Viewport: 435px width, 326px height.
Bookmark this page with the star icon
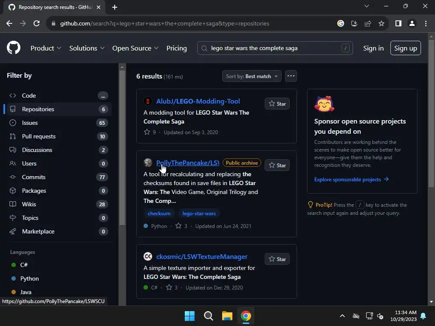[x=381, y=24]
